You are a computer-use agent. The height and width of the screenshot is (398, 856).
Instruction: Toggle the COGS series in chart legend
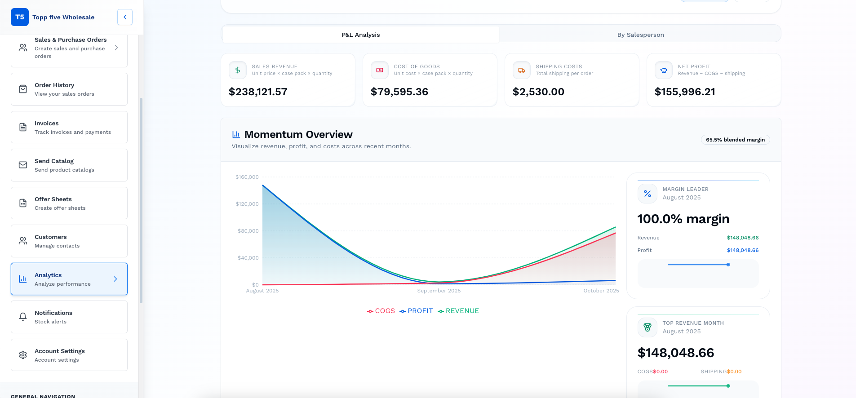pyautogui.click(x=381, y=311)
